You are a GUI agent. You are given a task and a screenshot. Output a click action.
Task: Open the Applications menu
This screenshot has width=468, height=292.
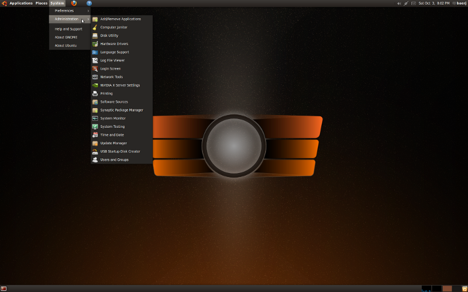tap(21, 3)
